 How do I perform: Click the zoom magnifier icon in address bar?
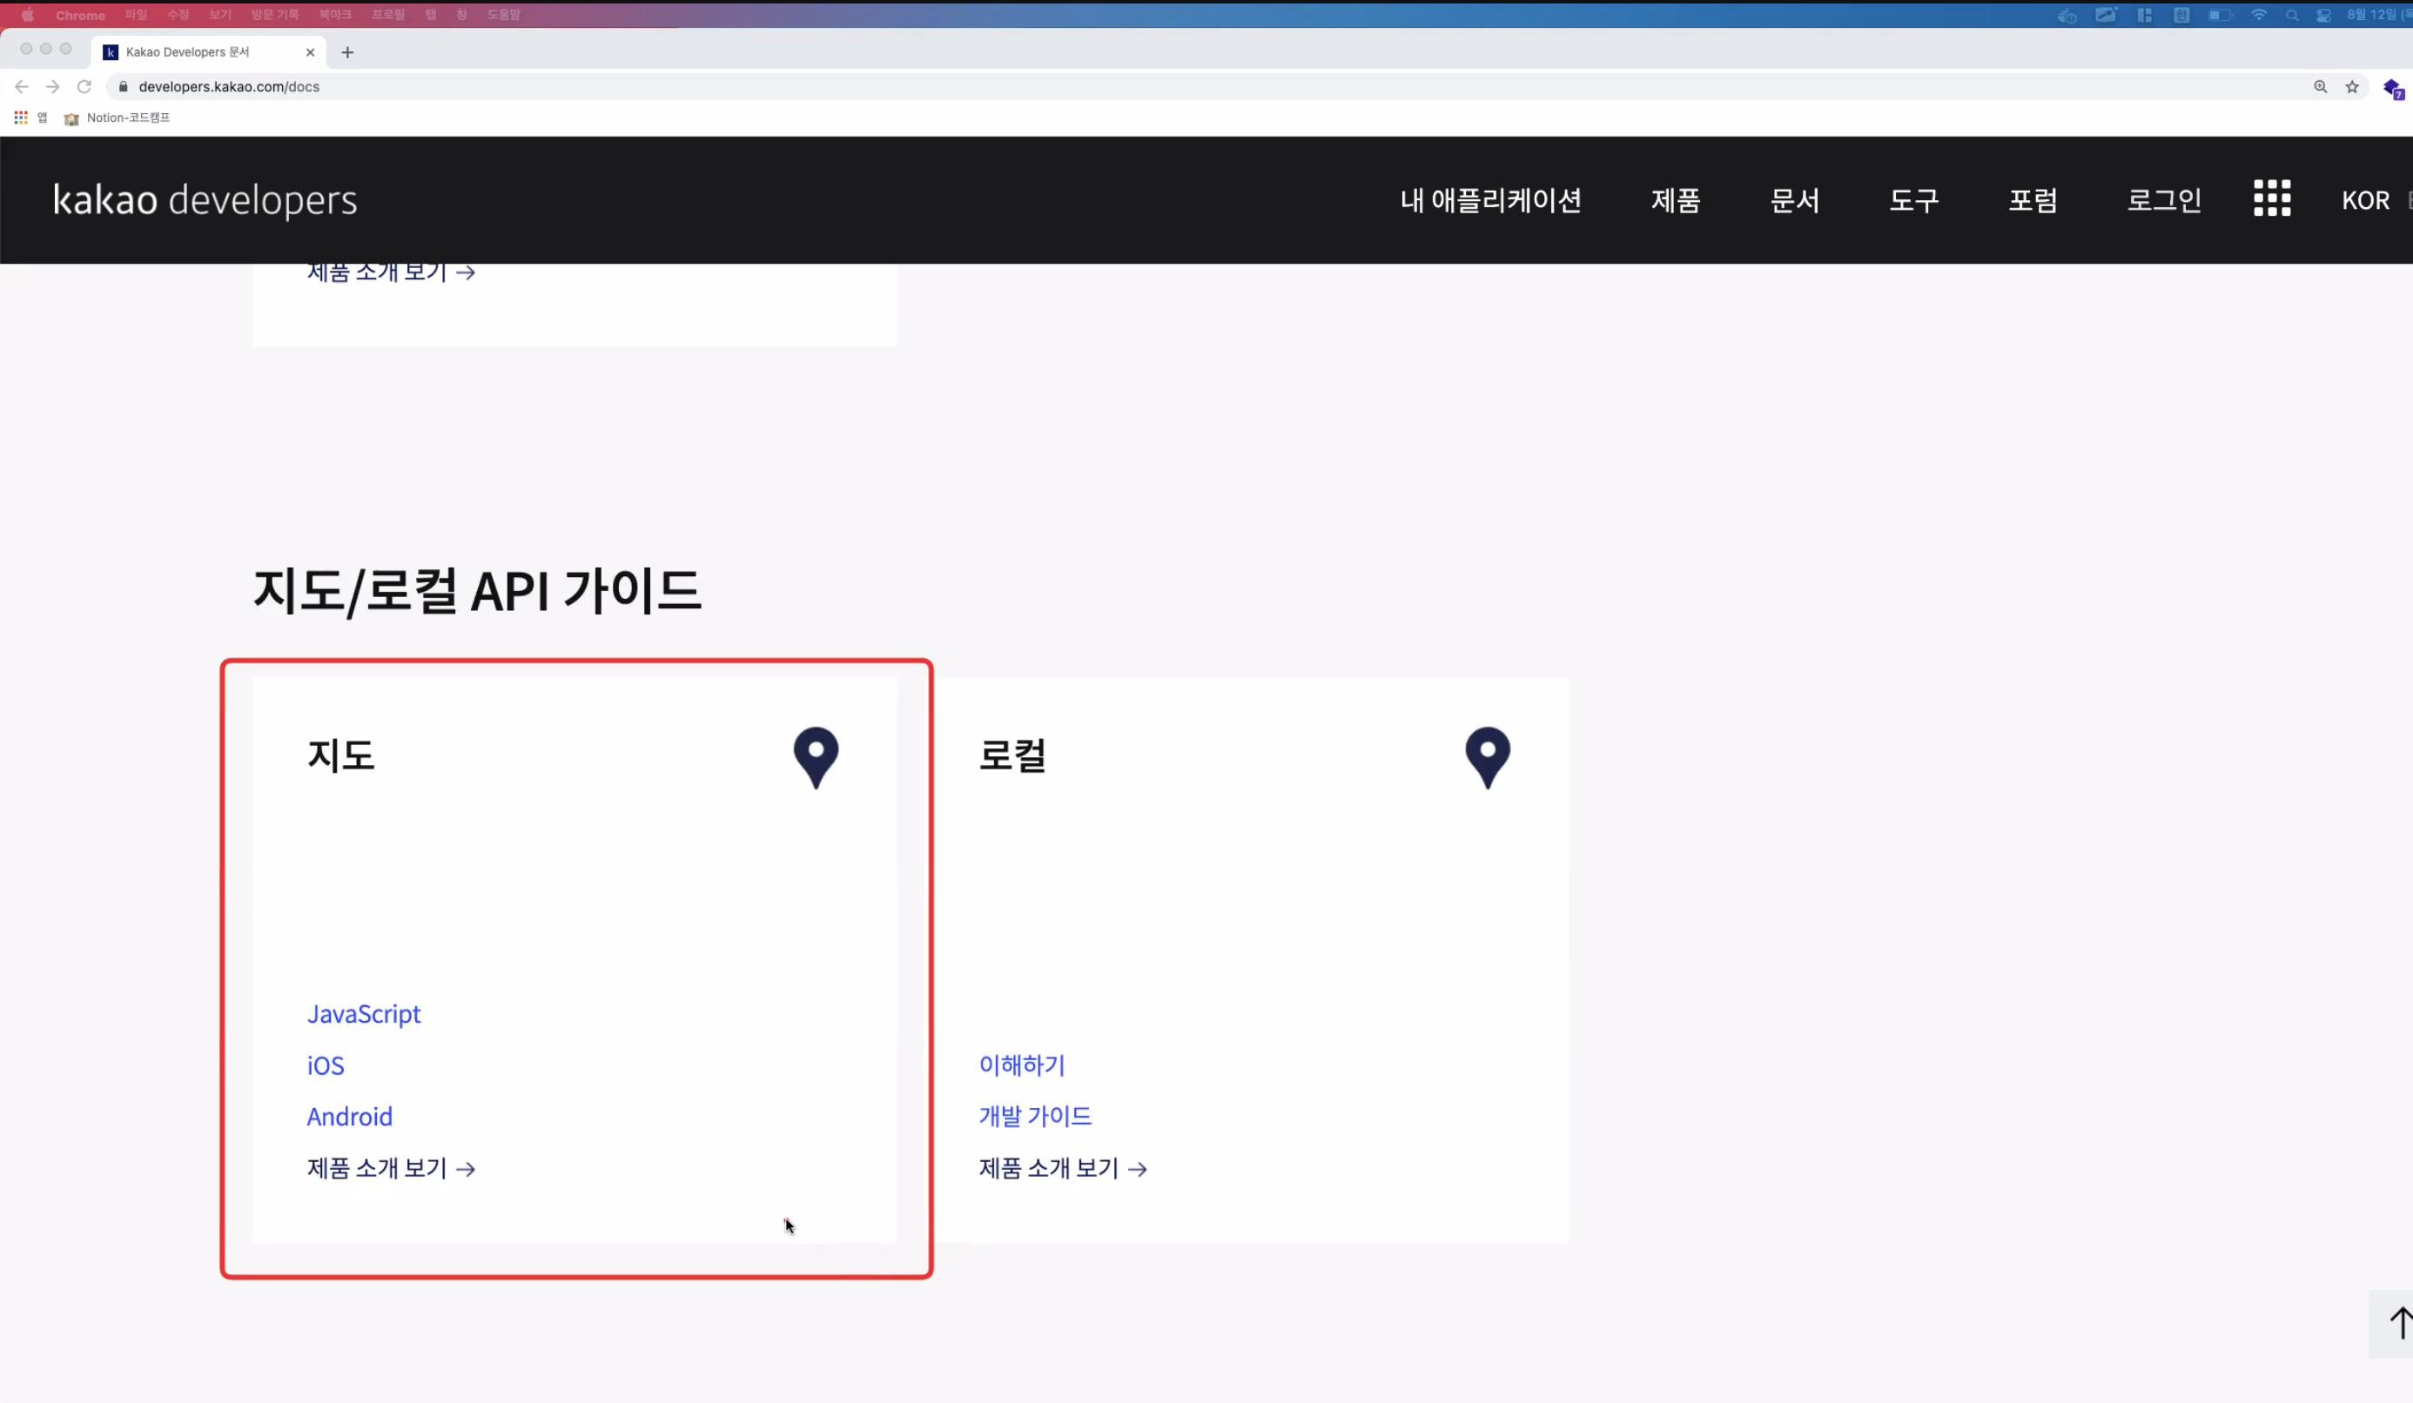coord(2320,87)
